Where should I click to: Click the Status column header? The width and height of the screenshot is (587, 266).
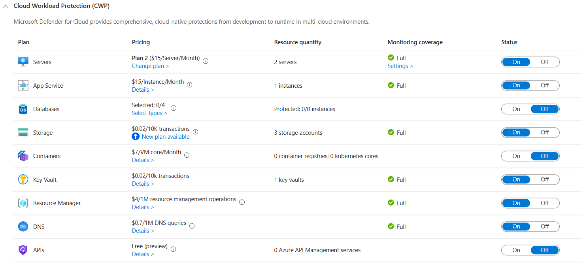pyautogui.click(x=509, y=42)
